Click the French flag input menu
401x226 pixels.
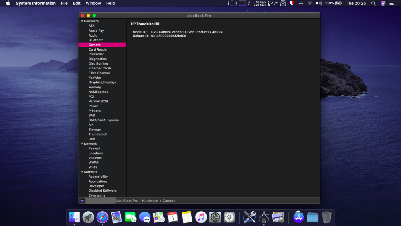(x=292, y=3)
